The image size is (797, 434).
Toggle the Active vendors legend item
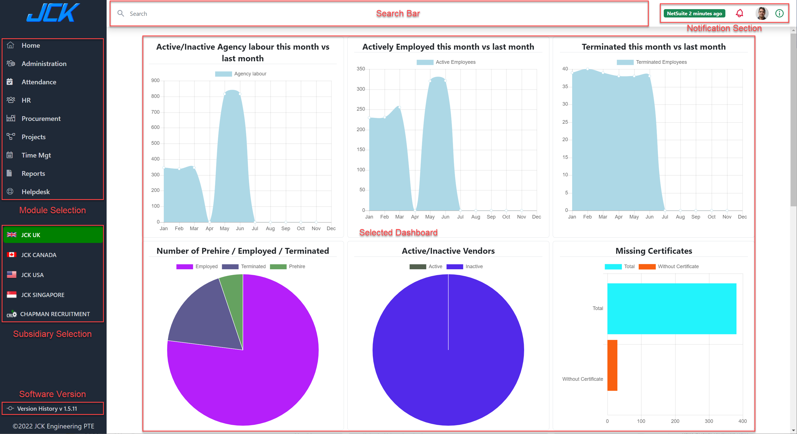pos(426,267)
